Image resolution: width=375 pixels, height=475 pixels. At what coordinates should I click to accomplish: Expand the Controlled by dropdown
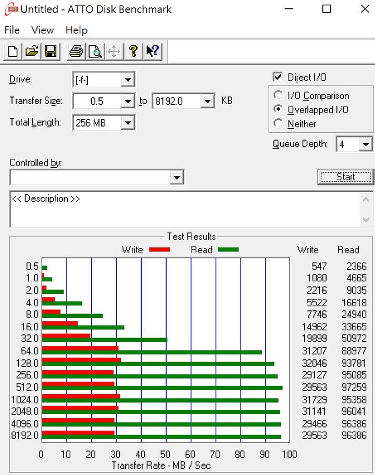pos(177,177)
